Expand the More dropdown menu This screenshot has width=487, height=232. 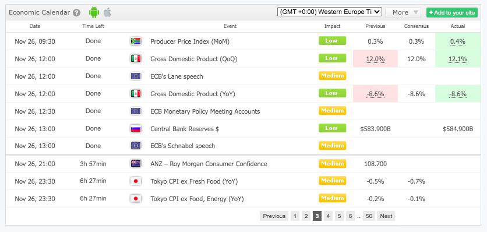point(403,12)
